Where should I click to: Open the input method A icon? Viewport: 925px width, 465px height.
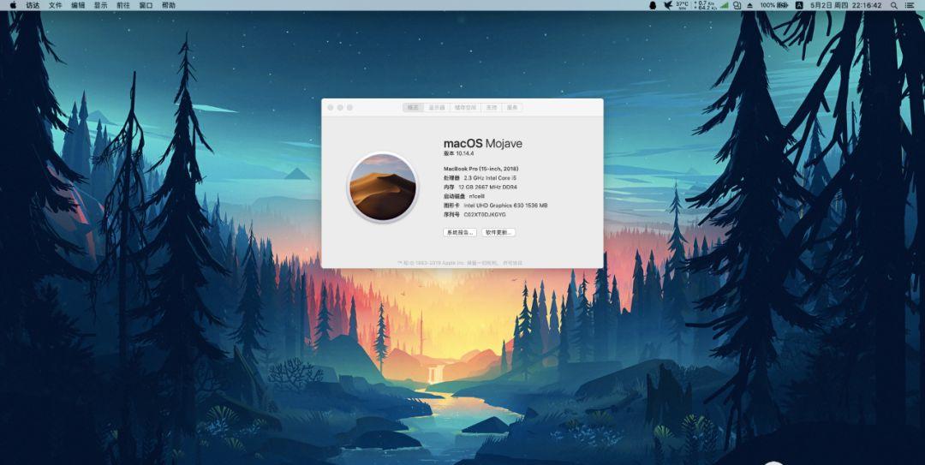[x=799, y=5]
